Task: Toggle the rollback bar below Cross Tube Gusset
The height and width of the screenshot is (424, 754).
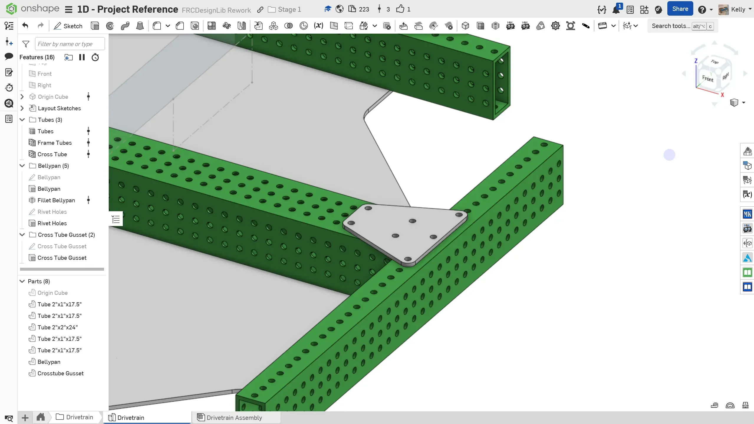Action: [x=62, y=269]
